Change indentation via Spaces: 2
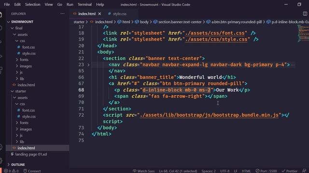Viewport: 309px width, 173px height. click(x=209, y=171)
